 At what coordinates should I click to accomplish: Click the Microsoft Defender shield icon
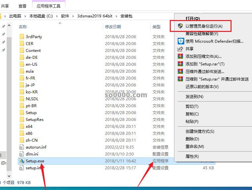tap(181, 41)
